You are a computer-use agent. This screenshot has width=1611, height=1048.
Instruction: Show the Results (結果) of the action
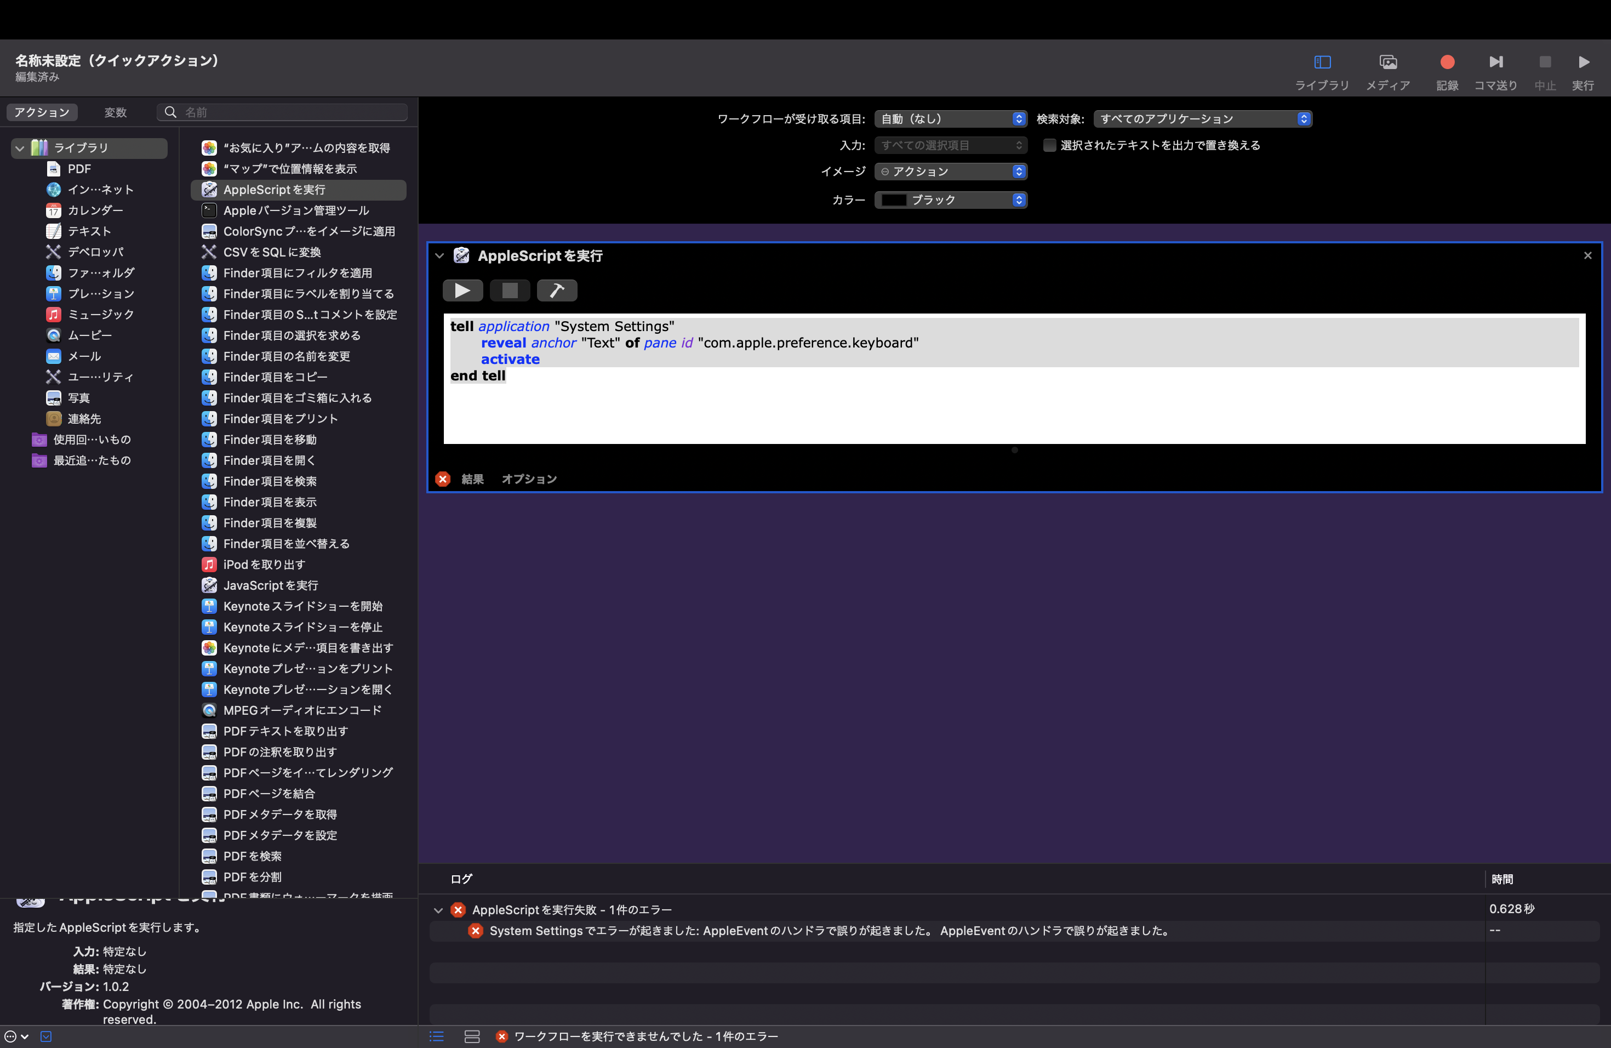click(x=472, y=479)
